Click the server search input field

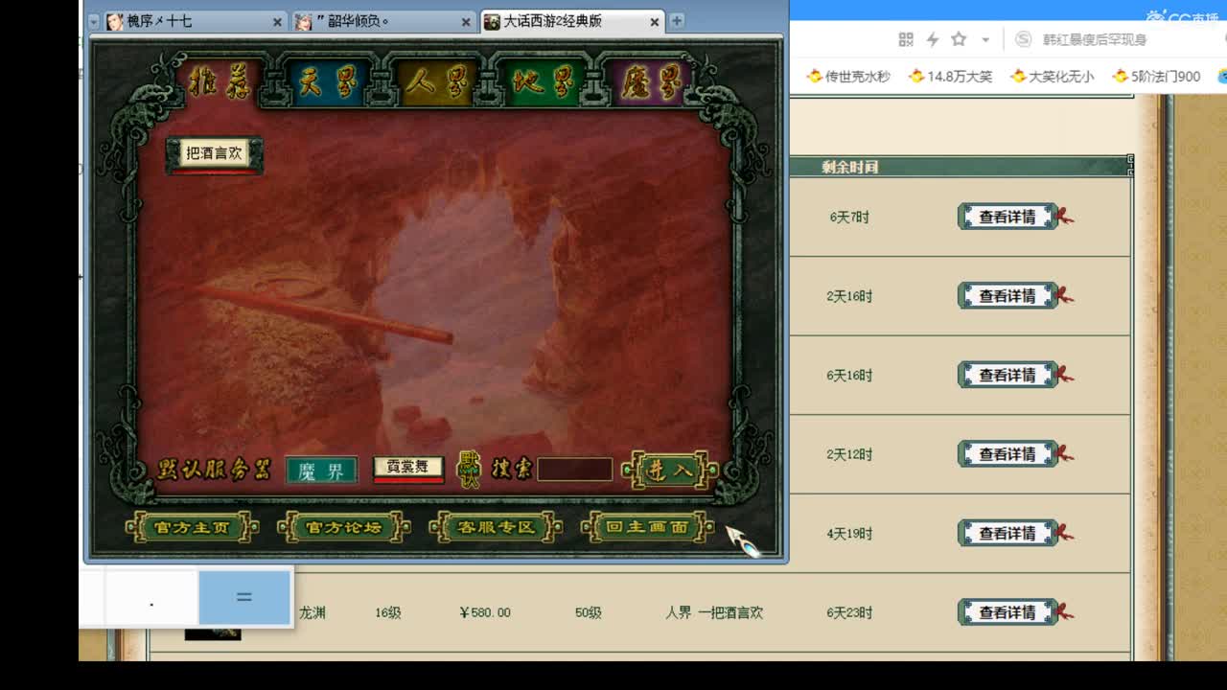coord(574,470)
